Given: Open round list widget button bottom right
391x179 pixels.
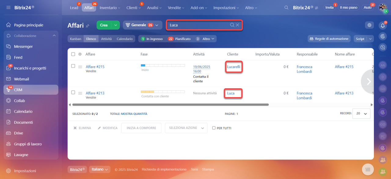Looking at the screenshot, I should 368,170.
